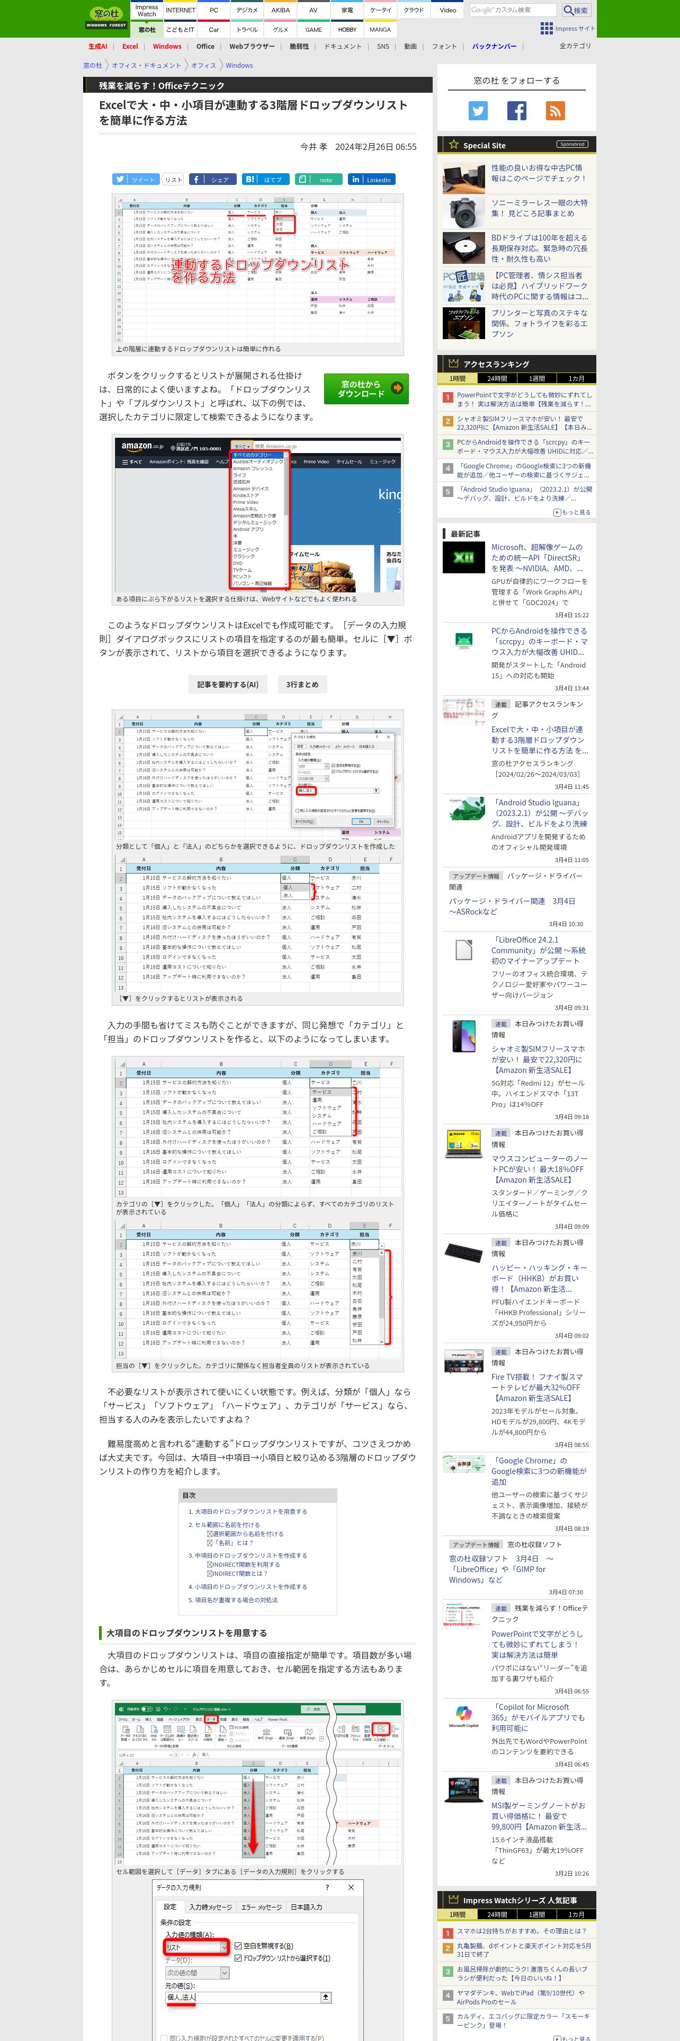
Task: Click the 記事を要約する(AI) button
Action: (x=227, y=685)
